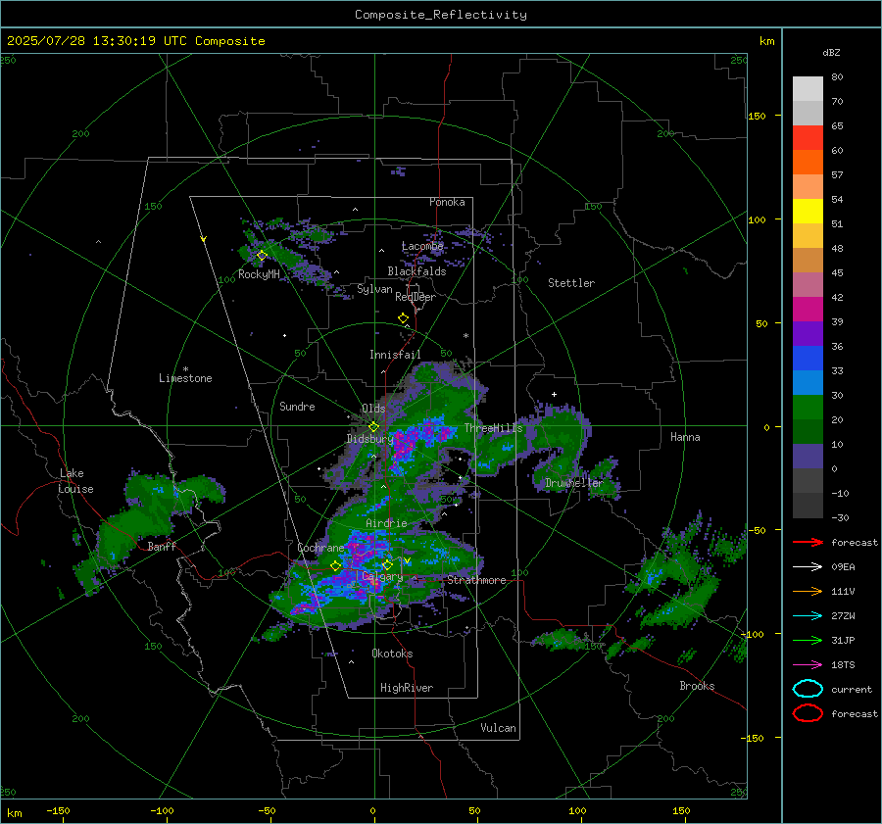Click the km unit label at bottom left

(15, 813)
